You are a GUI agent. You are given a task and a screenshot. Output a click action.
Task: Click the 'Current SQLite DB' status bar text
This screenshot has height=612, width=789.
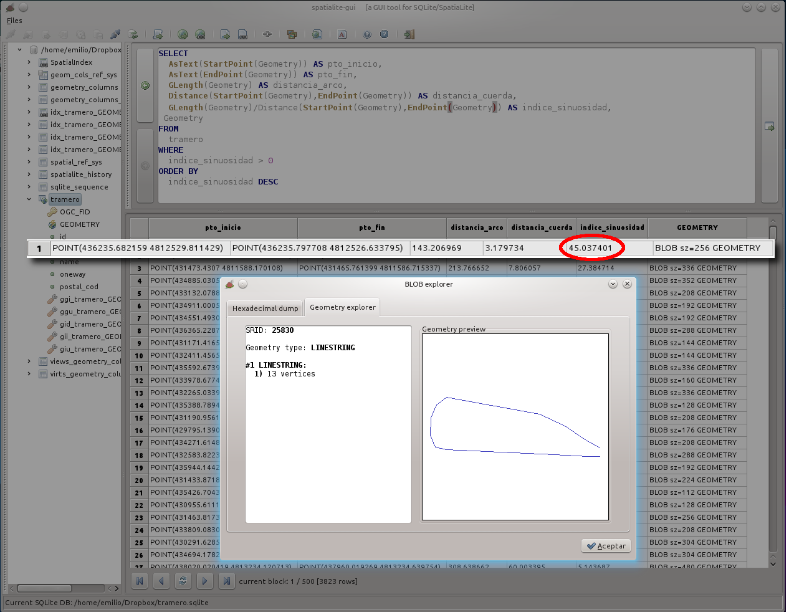(107, 603)
